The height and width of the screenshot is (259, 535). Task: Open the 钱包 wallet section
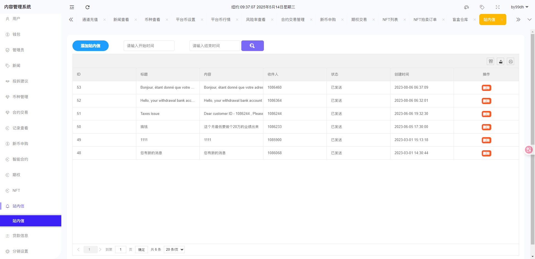(16, 34)
